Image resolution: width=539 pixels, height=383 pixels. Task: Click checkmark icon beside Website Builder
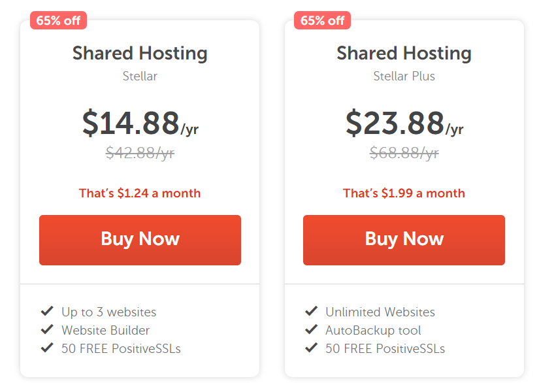click(x=47, y=329)
